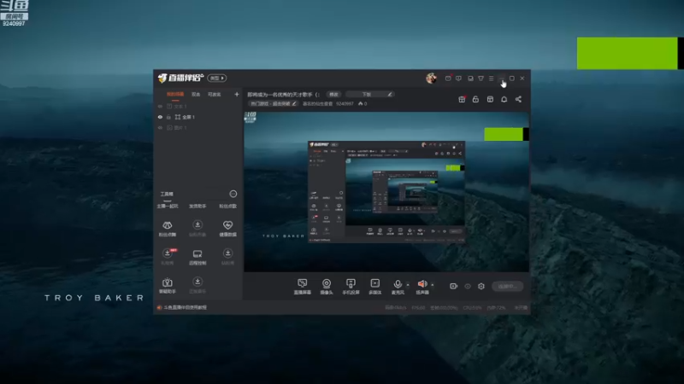Select the scene tab left of plus button

215,94
